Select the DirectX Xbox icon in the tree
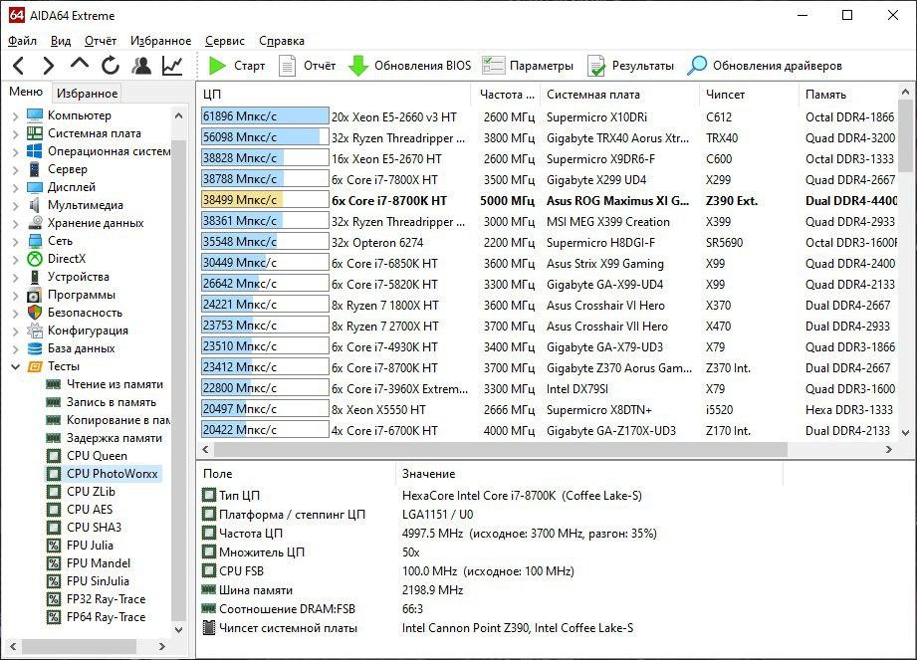The width and height of the screenshot is (917, 660). coord(35,259)
